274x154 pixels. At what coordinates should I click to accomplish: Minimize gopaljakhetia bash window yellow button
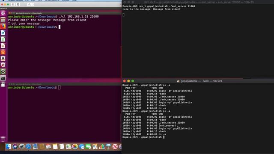[x=128, y=81]
